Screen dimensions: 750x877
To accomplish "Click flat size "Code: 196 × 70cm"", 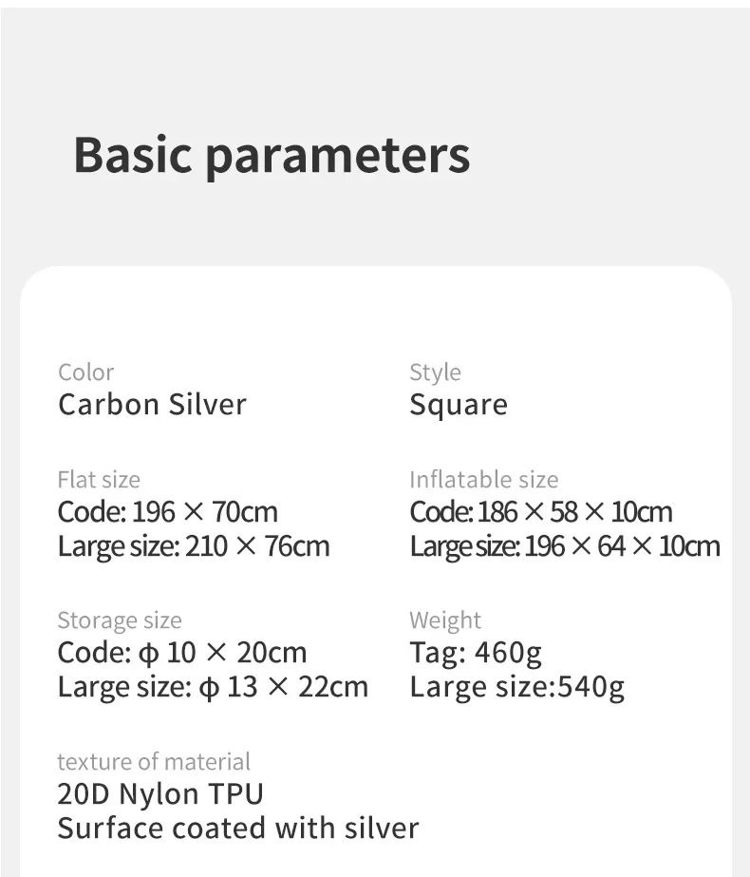I will pyautogui.click(x=167, y=512).
